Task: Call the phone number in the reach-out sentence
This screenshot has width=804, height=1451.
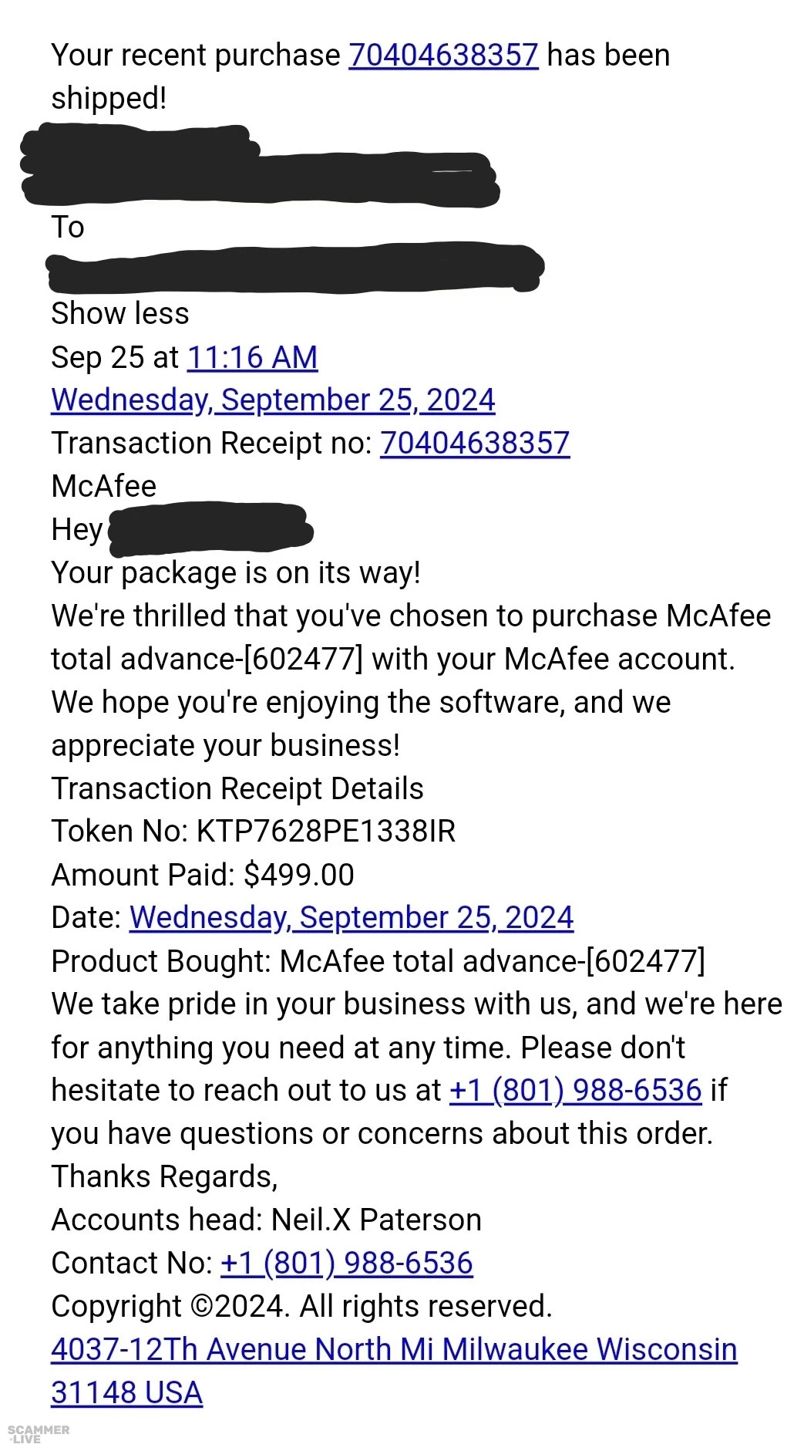Action: 575,1091
